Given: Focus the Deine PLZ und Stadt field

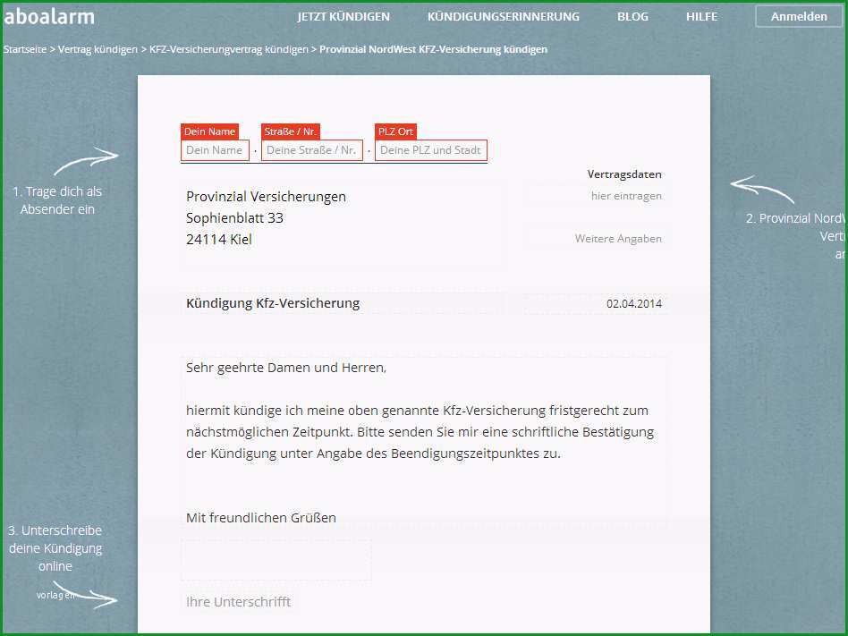Looking at the screenshot, I should (x=430, y=150).
